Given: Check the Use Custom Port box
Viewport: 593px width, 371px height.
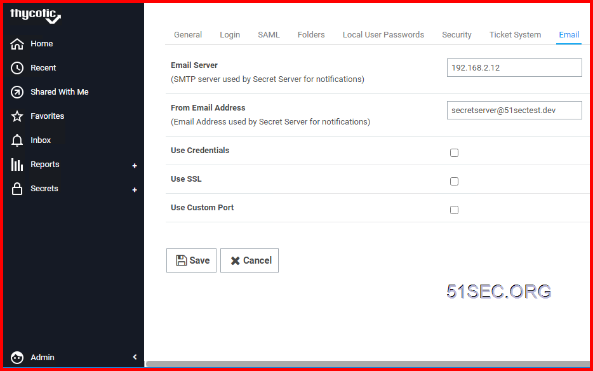Looking at the screenshot, I should tap(454, 210).
